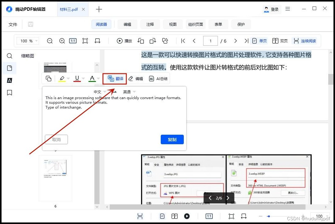
Task: Zoom in with the plus magnifier
Action: pyautogui.click(x=62, y=41)
